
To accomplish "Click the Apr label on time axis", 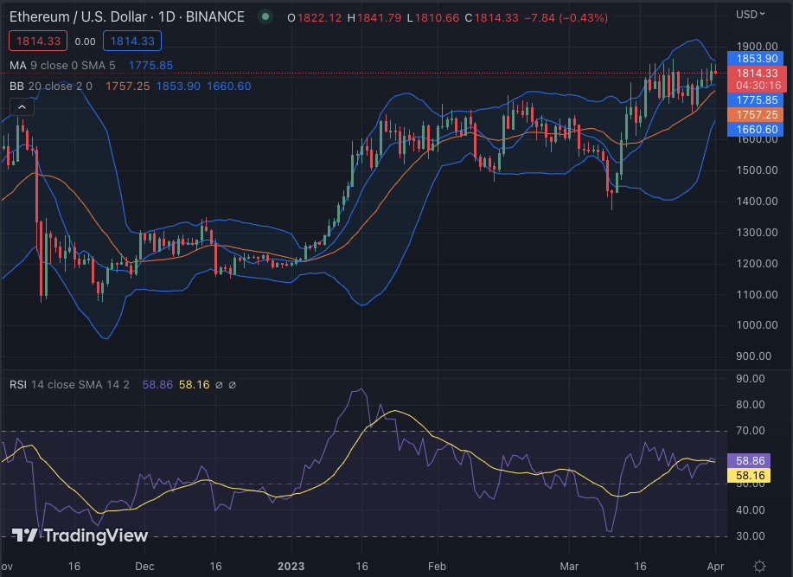I will point(715,566).
